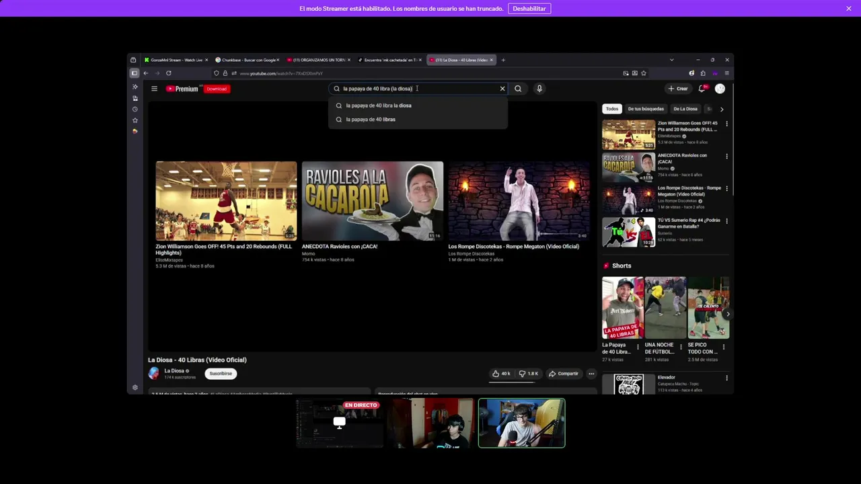Select the Todos filter chip

611,109
